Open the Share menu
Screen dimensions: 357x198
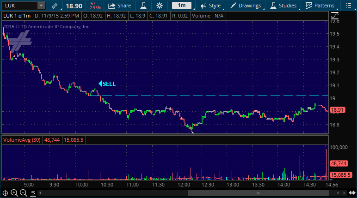119,6
